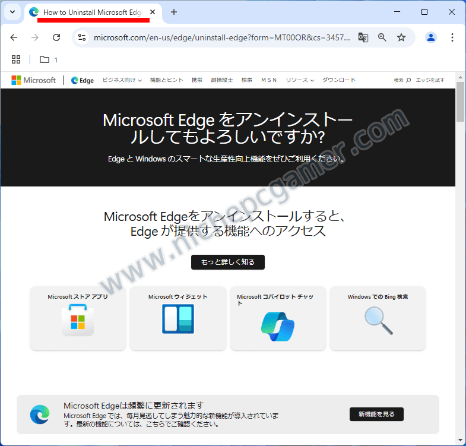Expand the tab search dropdown arrow

(12, 12)
